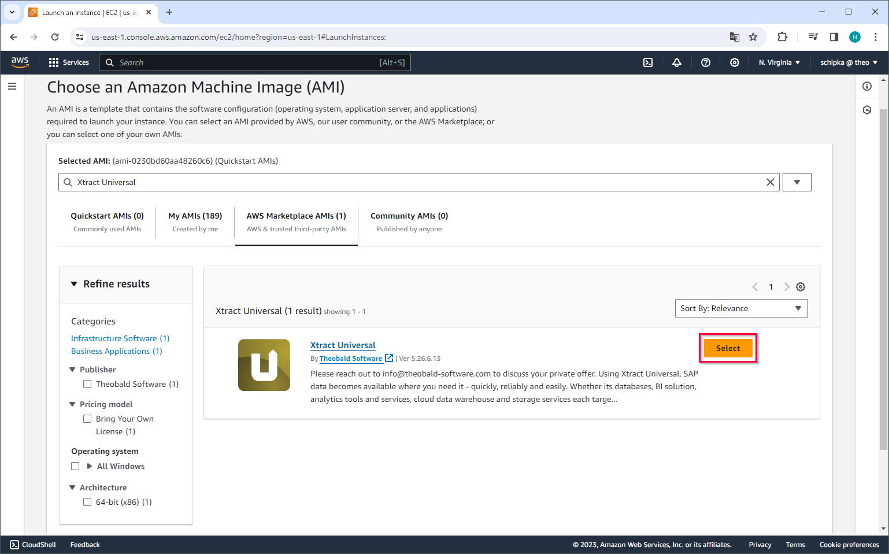Focus the AWS top Search bar

point(255,62)
